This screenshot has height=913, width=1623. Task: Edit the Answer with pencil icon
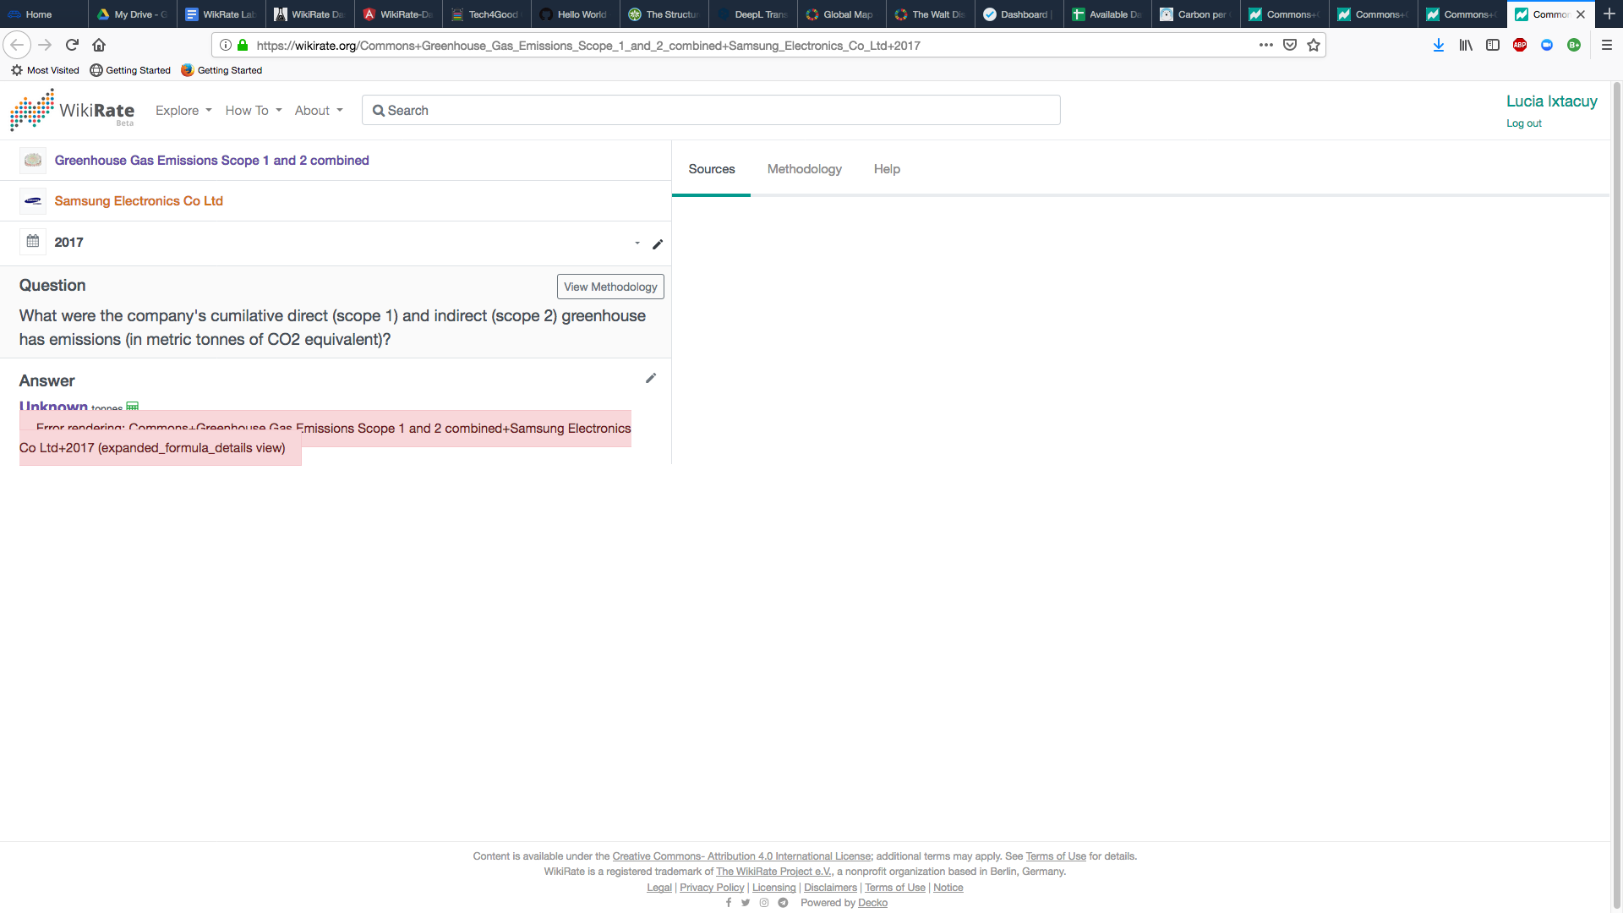pyautogui.click(x=651, y=378)
